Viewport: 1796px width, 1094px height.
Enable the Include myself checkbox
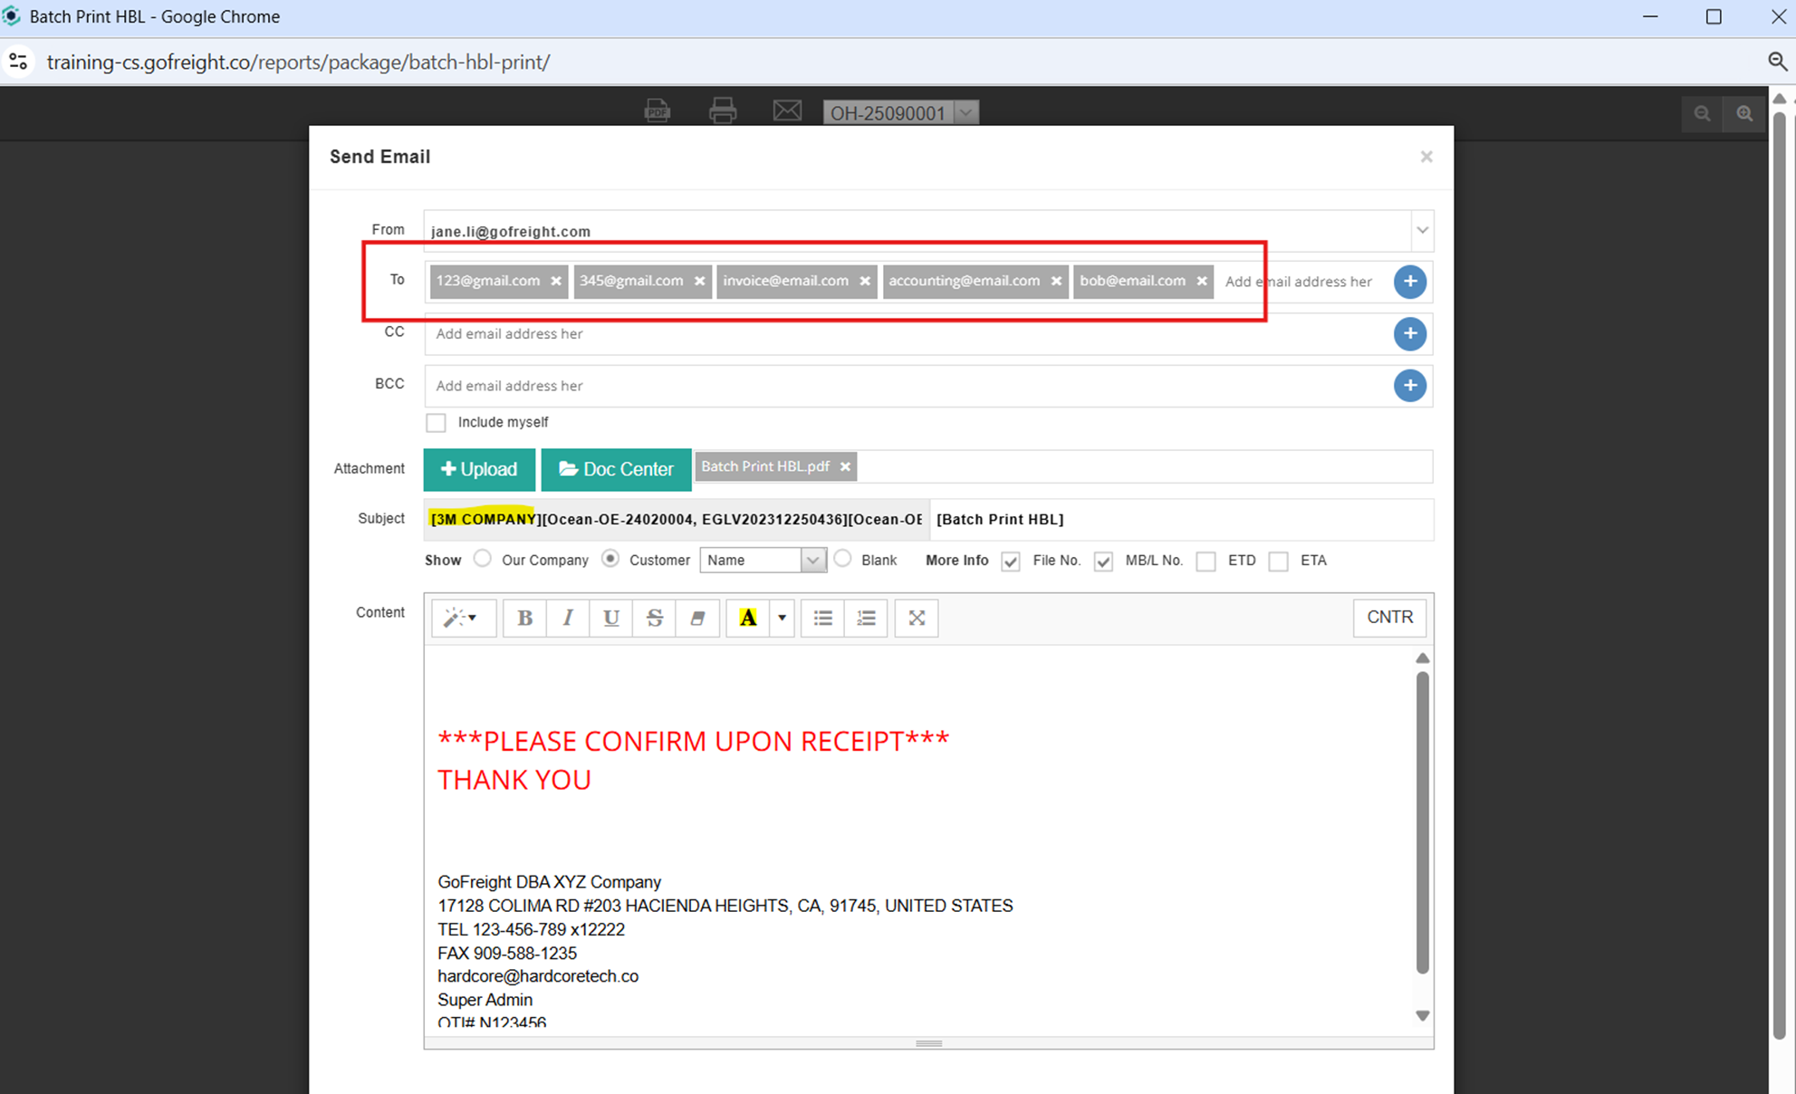[436, 422]
